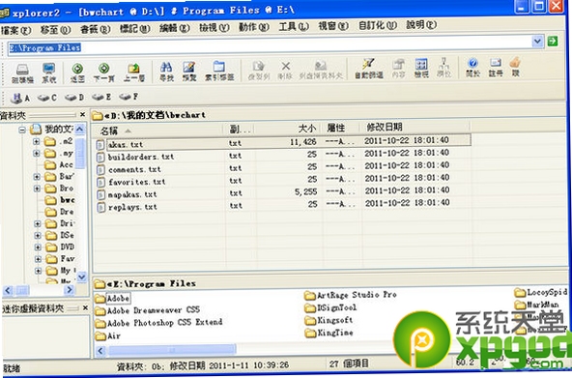Image resolution: width=572 pixels, height=378 pixels.
Task: Click the folder tree scroll down arrow
Action: tap(81, 276)
